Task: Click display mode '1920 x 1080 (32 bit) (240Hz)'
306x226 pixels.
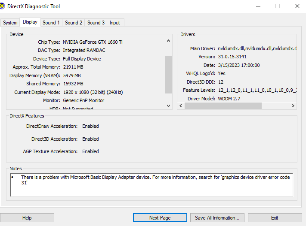Action: pos(93,92)
